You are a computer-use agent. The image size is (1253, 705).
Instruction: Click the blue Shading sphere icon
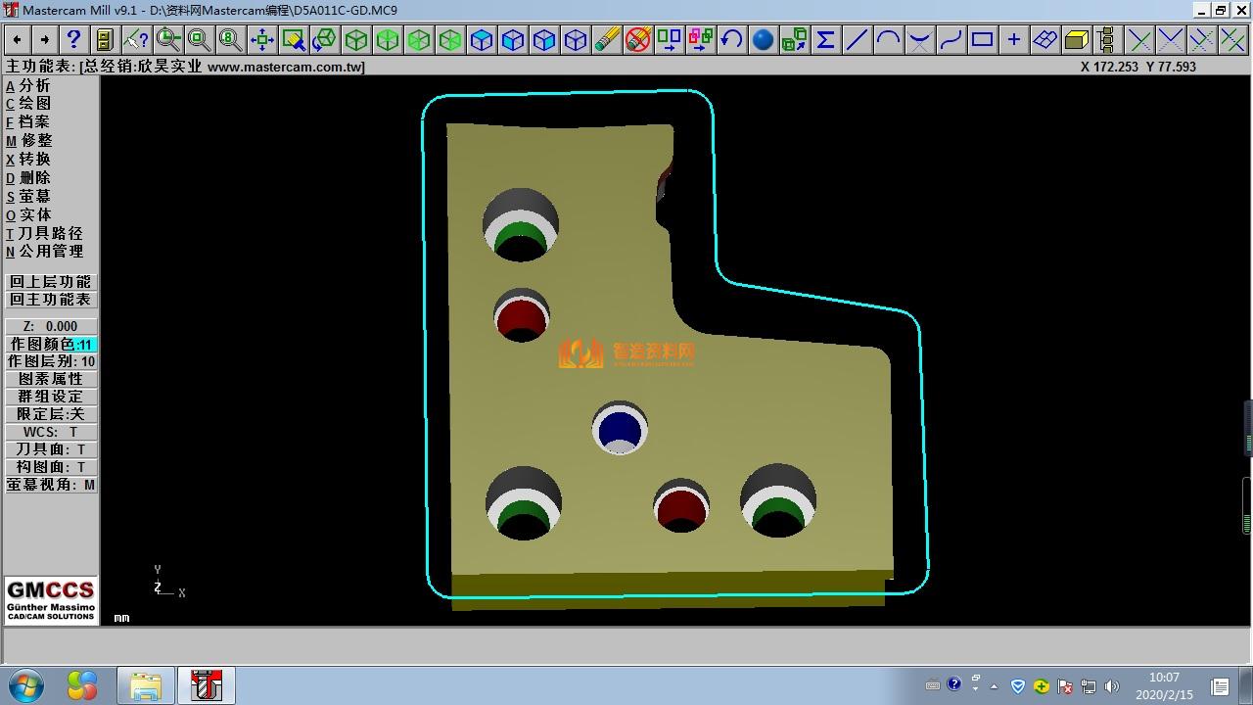coord(763,39)
